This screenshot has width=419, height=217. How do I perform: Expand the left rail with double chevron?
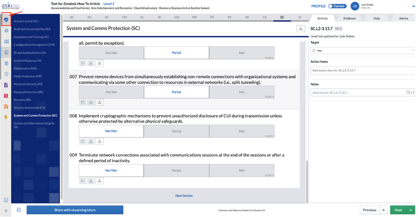pyautogui.click(x=6, y=211)
